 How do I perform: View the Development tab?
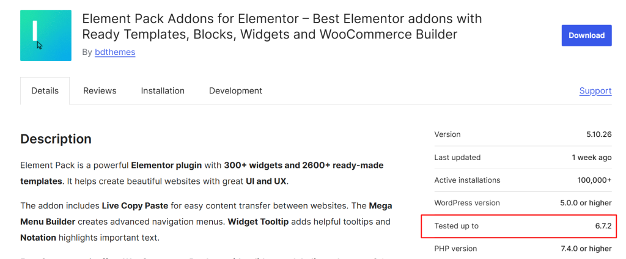pyautogui.click(x=235, y=91)
